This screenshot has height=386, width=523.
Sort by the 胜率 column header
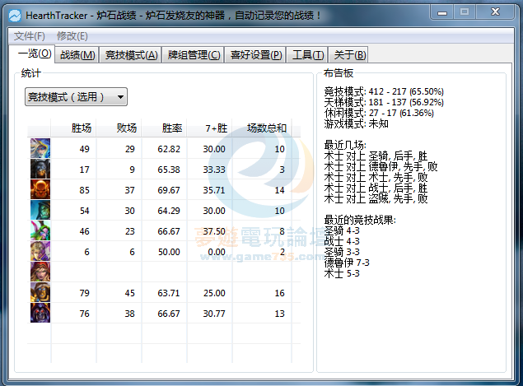pos(171,128)
